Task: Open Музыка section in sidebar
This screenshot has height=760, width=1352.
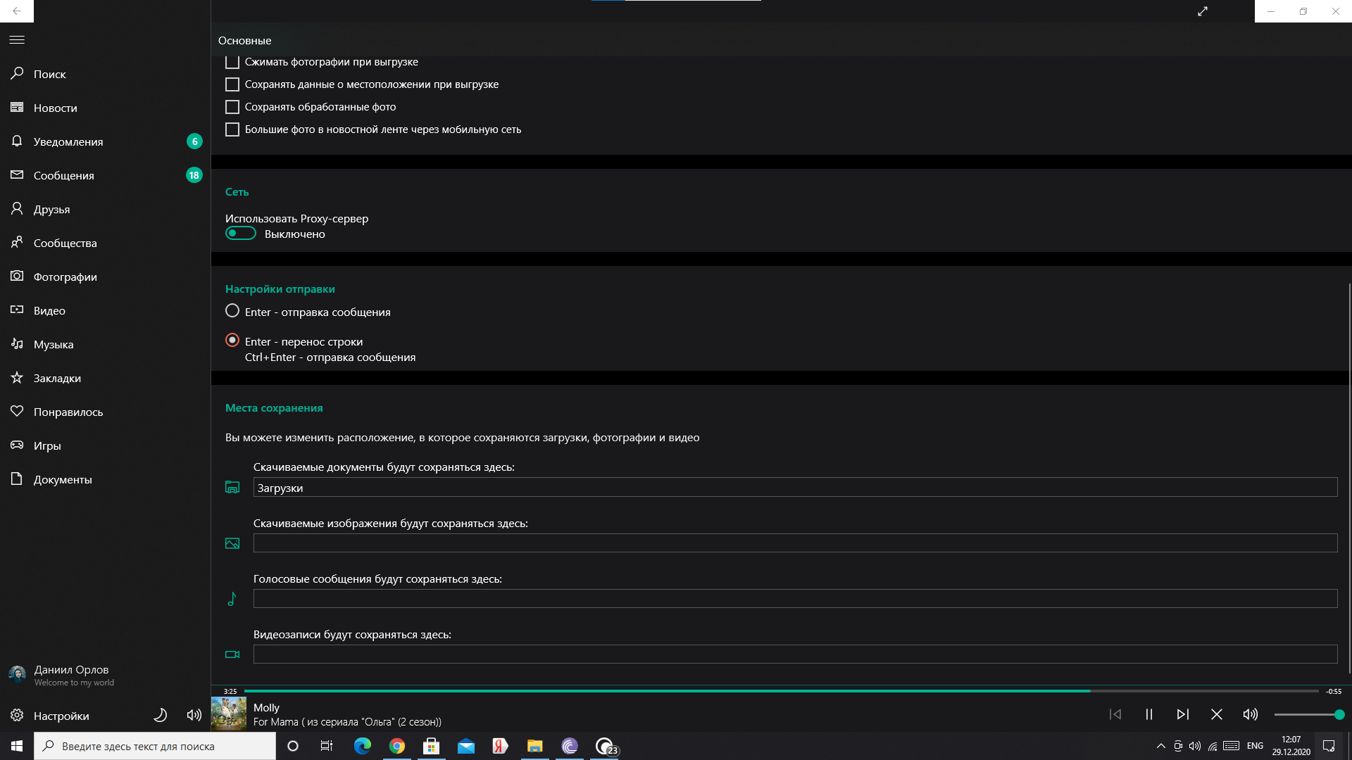Action: coord(54,344)
